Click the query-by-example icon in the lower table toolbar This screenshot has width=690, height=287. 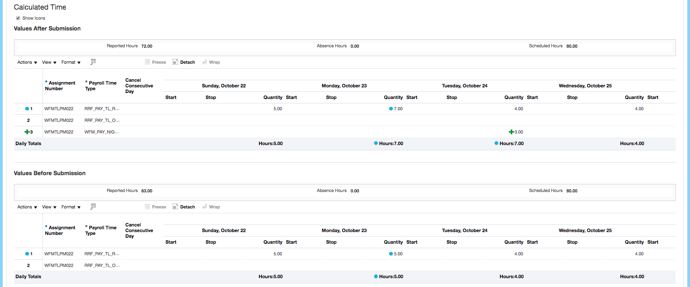pos(93,206)
